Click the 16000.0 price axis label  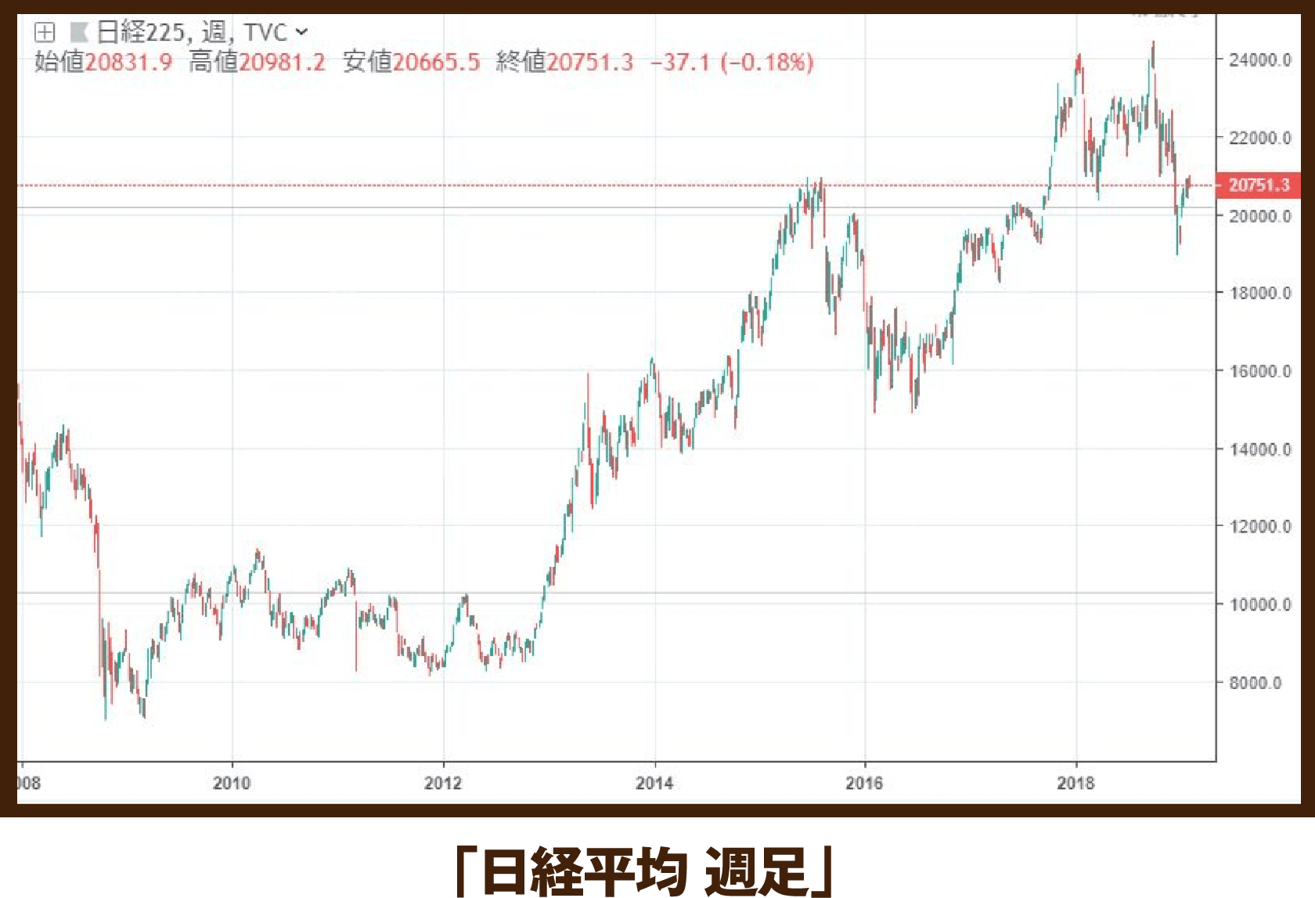[1259, 371]
